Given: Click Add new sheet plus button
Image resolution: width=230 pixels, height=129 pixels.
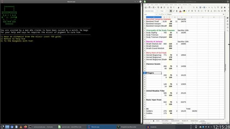Looking at the screenshot, I should (153, 121).
